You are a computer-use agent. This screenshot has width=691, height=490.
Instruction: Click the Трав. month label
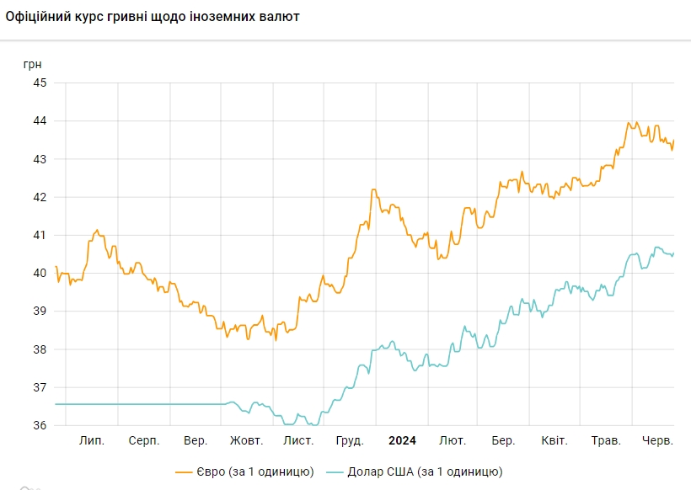click(x=606, y=441)
